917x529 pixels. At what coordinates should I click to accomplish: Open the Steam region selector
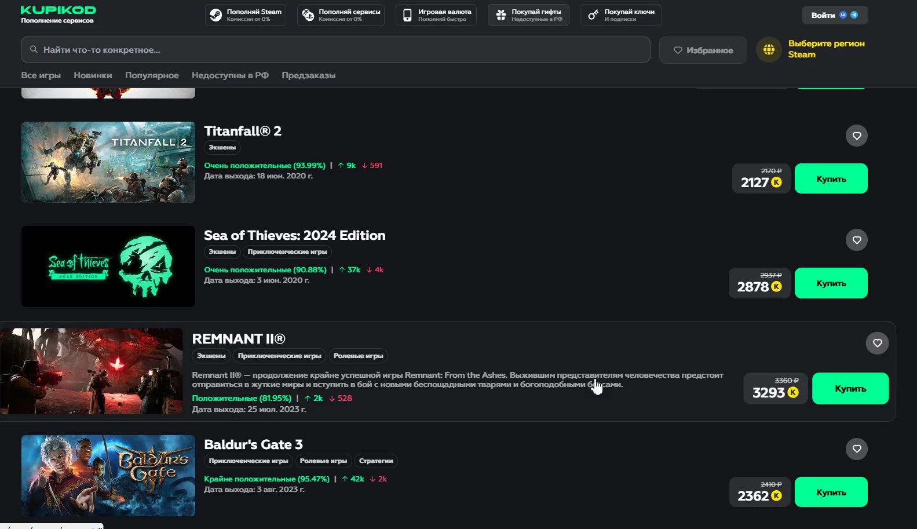point(825,49)
